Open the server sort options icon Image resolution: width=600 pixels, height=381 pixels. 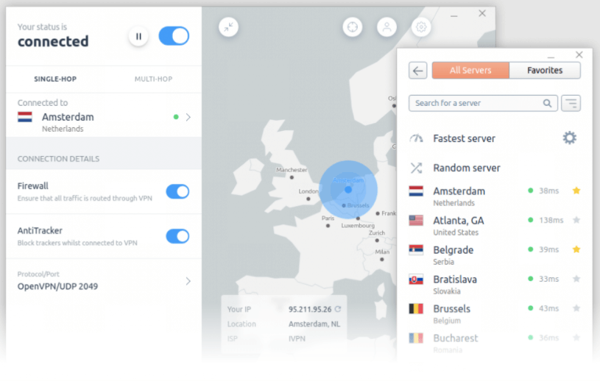[571, 103]
